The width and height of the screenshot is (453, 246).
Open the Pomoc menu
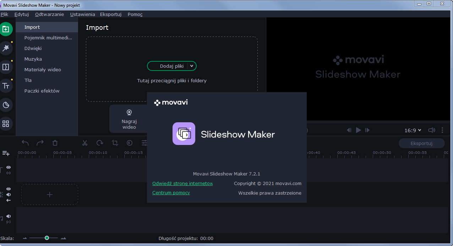135,14
